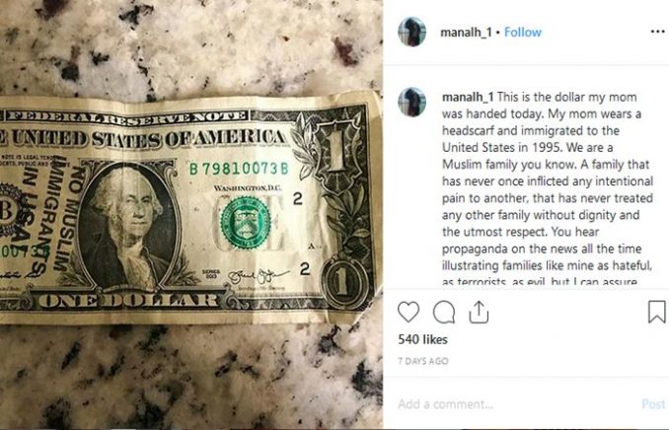Click the green Treasury seal in photo
This screenshot has height=430, width=669.
click(x=246, y=222)
